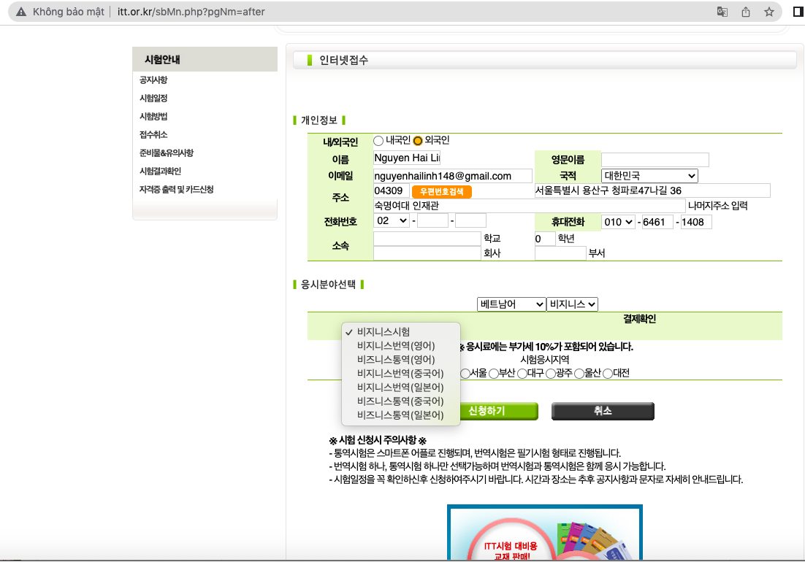Select 대전 exam region option

[x=608, y=374]
